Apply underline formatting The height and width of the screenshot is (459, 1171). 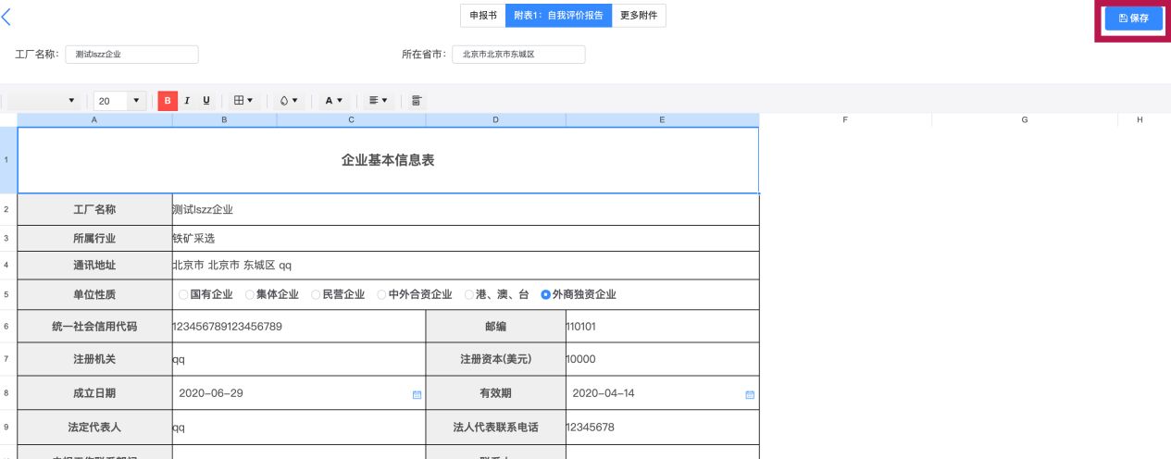click(206, 101)
